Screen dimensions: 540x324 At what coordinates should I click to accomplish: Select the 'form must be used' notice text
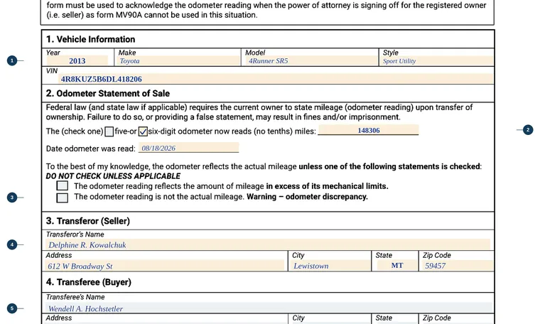tap(266, 10)
